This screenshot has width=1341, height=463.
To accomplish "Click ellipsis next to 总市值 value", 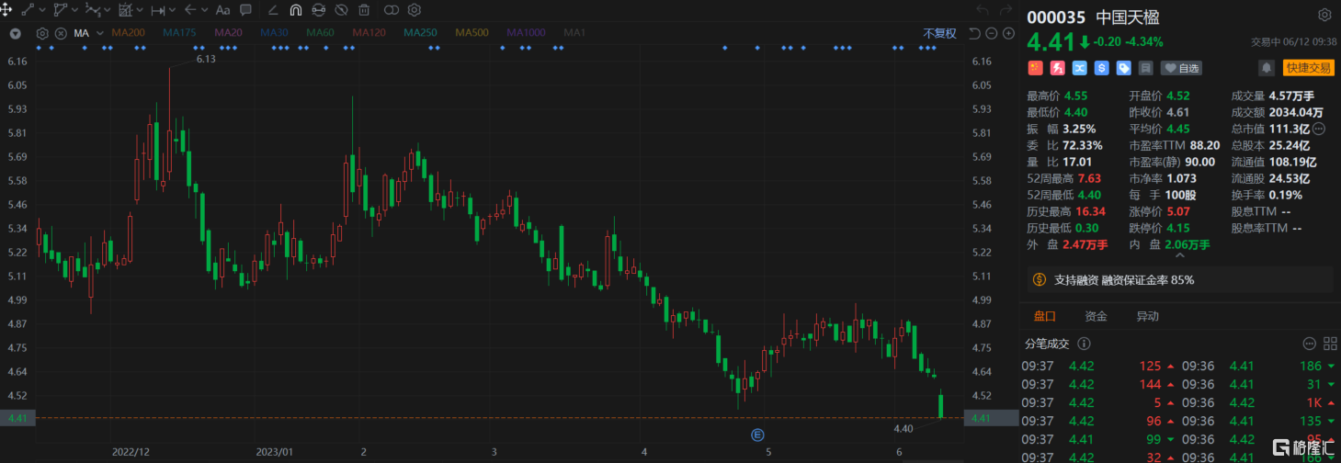I will coord(1318,129).
